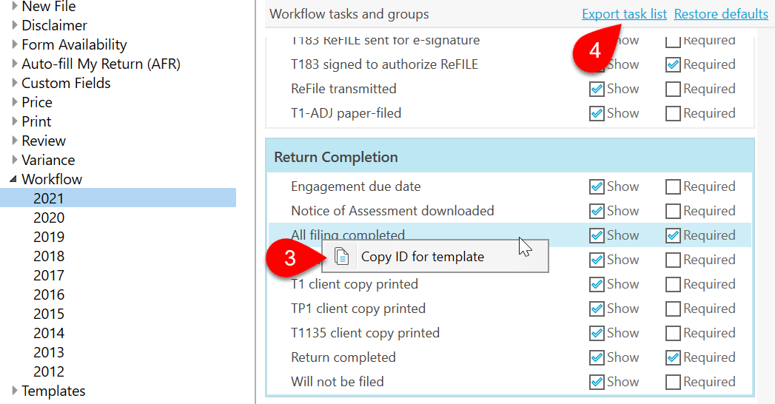
Task: Toggle Required for T183 signed to authorize ReFILE
Action: pos(673,64)
